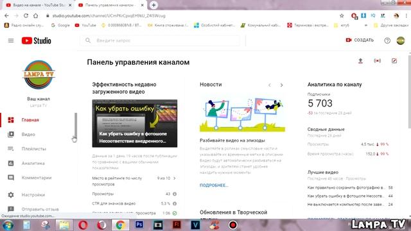Click the browser home icon
The image size is (411, 231).
point(36,15)
